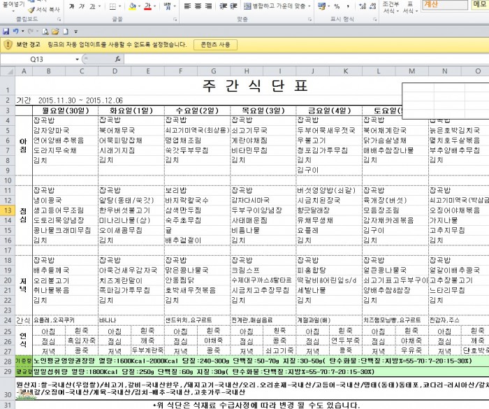Click the Name Box showing Q13
Viewport: 489px width, 409px height.
(37, 59)
